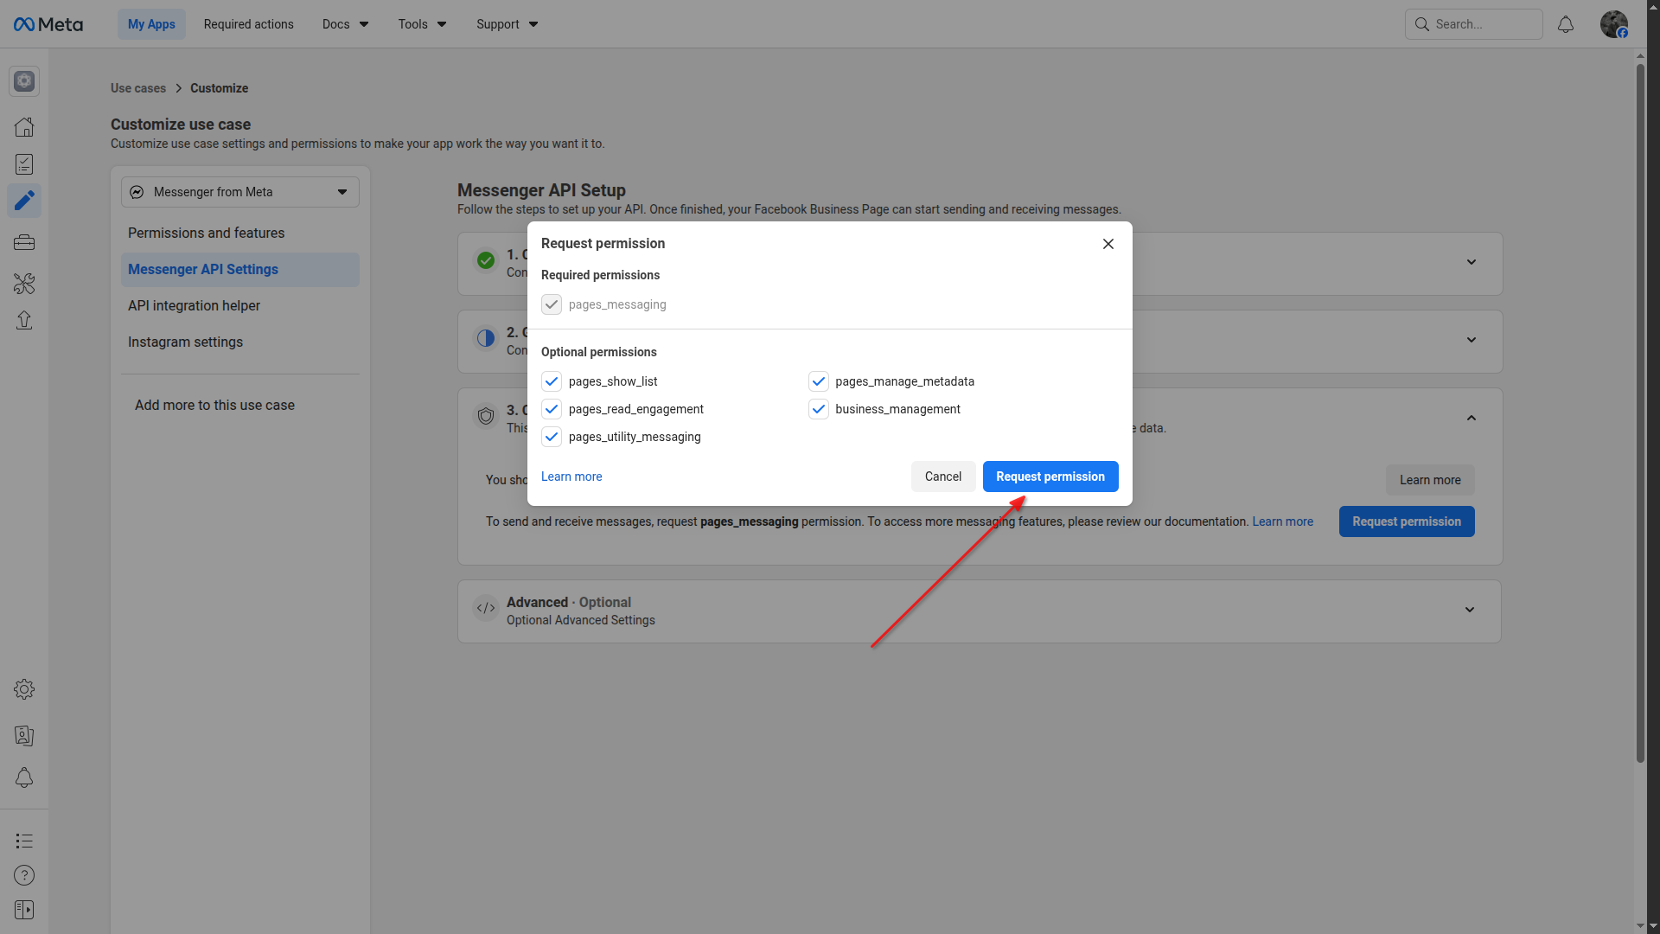Click Learn more link in dialog
This screenshot has width=1660, height=934.
click(571, 477)
